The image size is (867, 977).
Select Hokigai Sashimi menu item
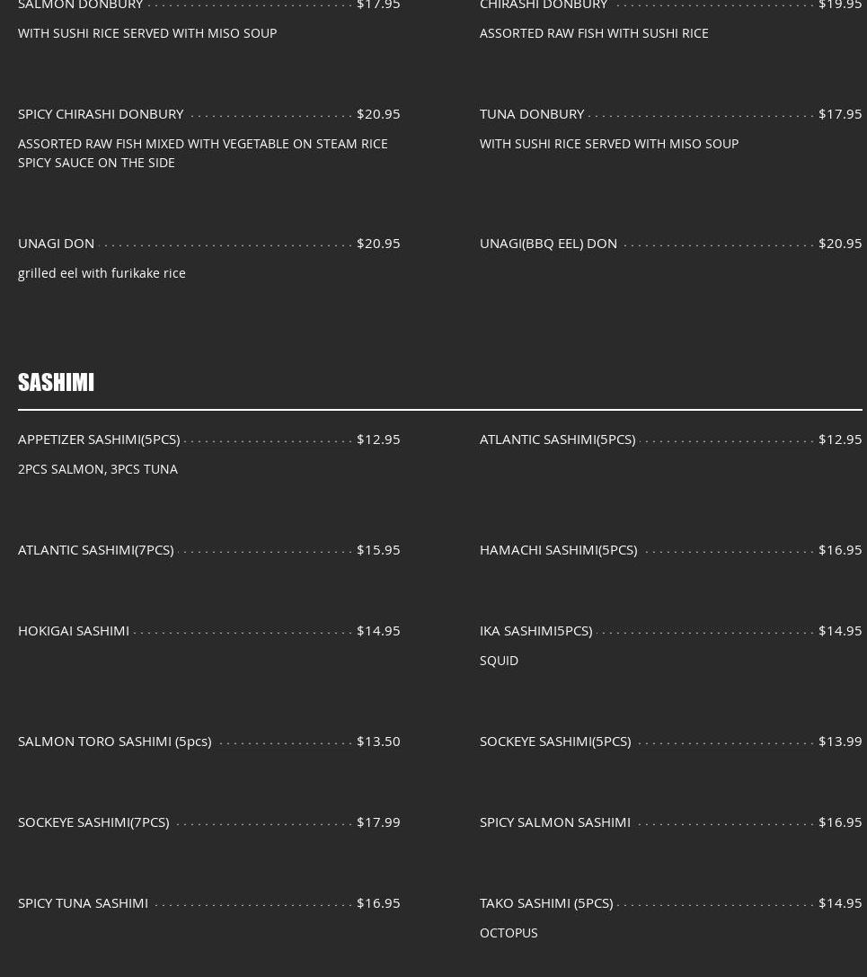point(74,631)
